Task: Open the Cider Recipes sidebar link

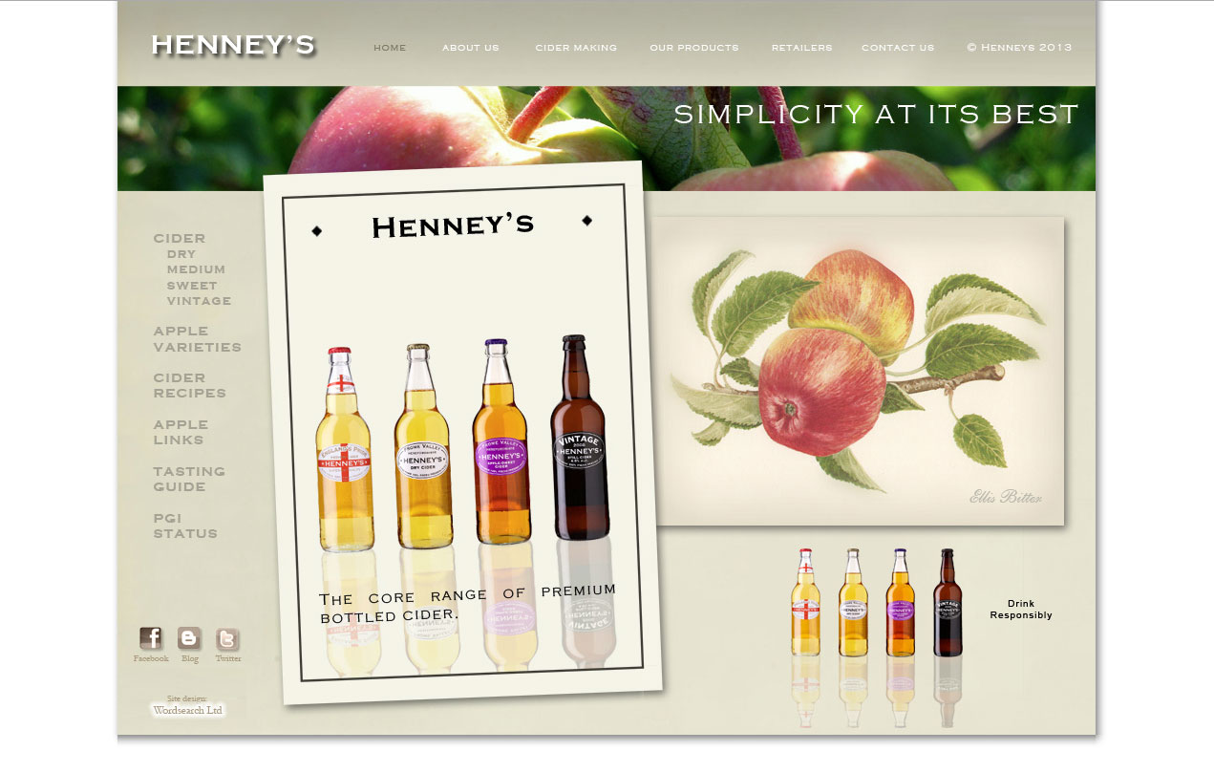Action: (190, 386)
